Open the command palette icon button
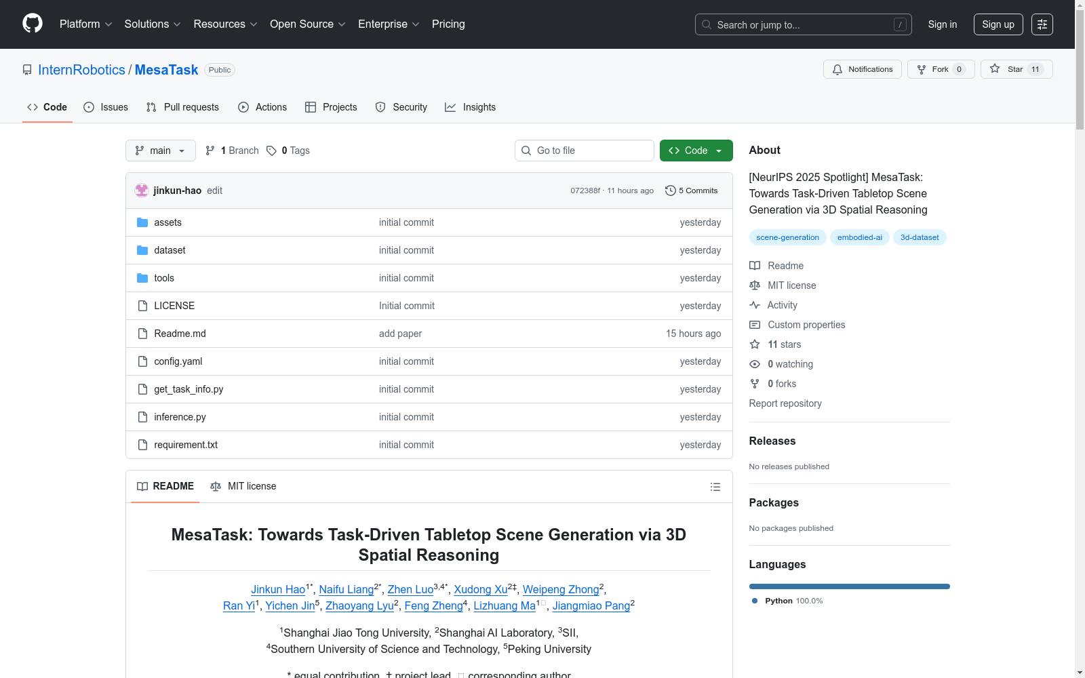The image size is (1085, 678). [1042, 24]
